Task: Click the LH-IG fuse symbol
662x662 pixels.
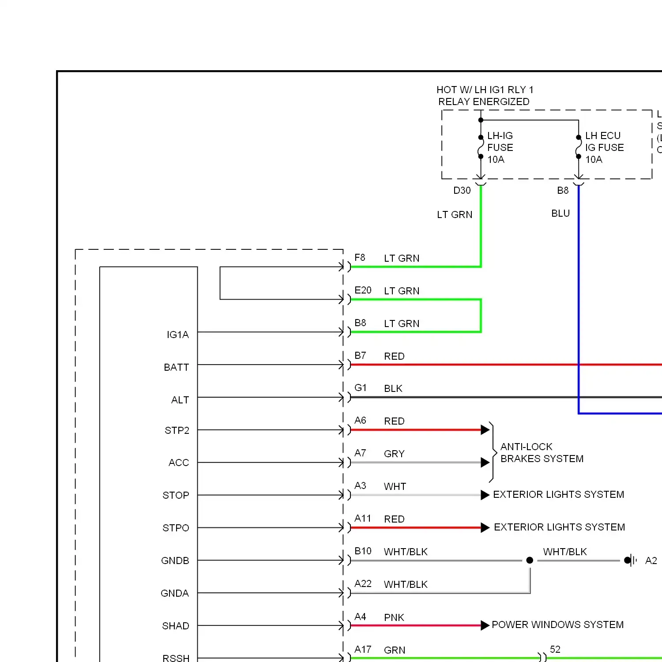Action: click(x=481, y=147)
